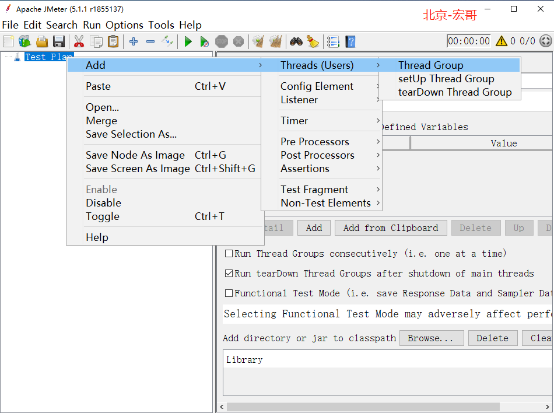Click the Add variable button

tap(314, 228)
